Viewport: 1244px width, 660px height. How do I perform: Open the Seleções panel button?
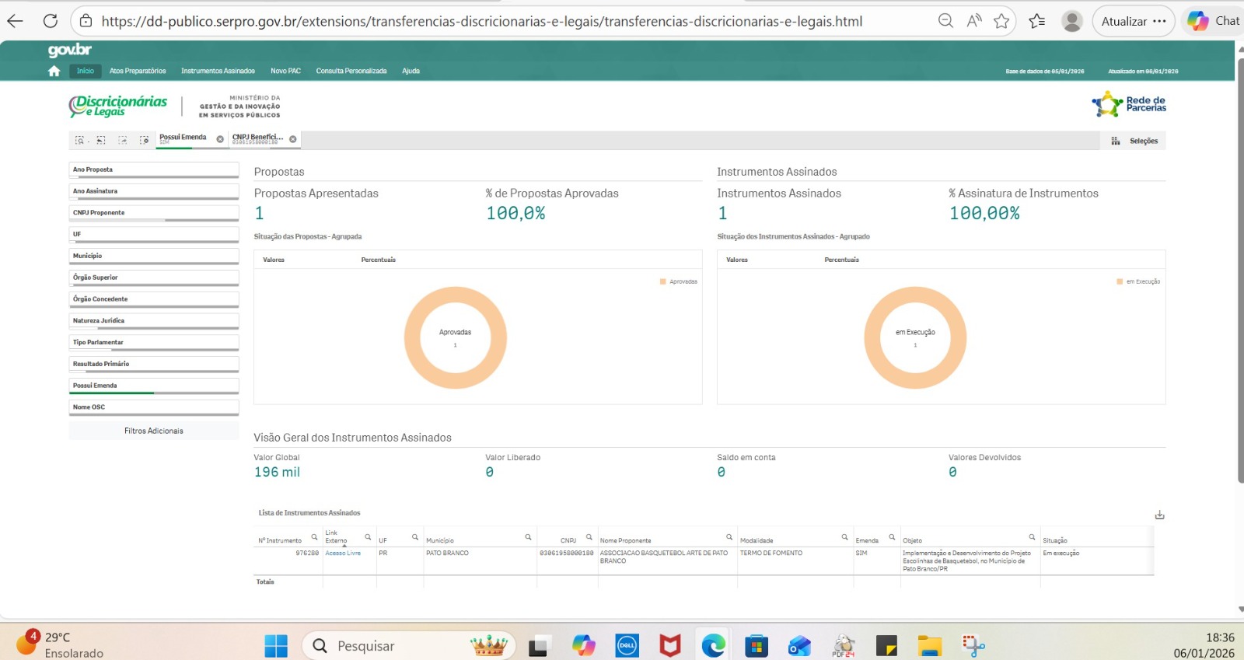point(1136,141)
